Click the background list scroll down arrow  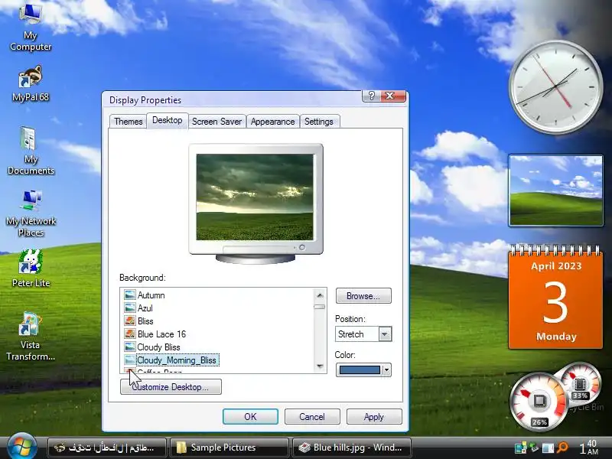click(320, 366)
